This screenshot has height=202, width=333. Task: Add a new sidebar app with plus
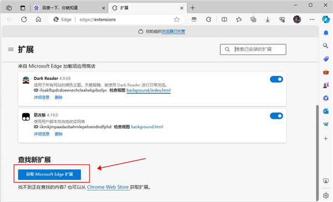(x=326, y=139)
